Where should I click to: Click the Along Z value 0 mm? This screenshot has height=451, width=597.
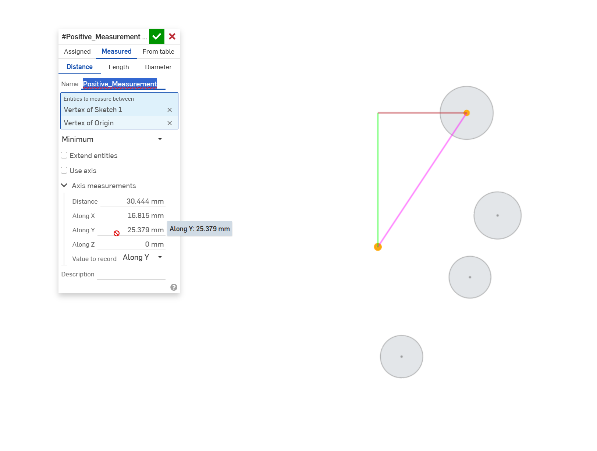(x=154, y=244)
